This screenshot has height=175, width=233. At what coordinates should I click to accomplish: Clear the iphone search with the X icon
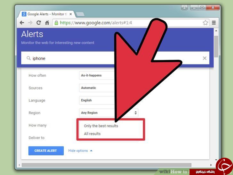205,58
